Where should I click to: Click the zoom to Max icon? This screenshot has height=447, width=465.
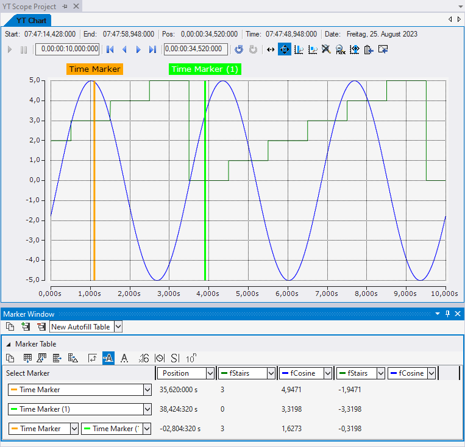point(341,49)
